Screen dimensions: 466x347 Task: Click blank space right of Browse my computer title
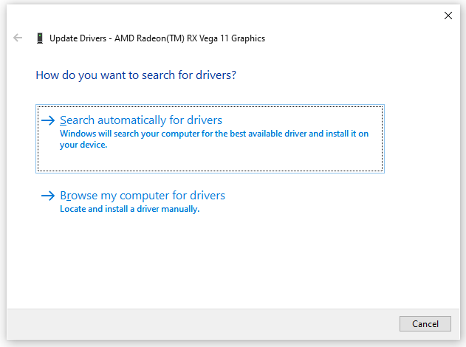coord(310,196)
